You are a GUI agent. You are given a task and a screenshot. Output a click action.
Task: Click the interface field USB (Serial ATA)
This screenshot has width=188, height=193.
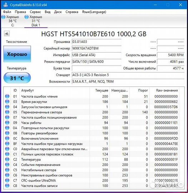point(97,55)
